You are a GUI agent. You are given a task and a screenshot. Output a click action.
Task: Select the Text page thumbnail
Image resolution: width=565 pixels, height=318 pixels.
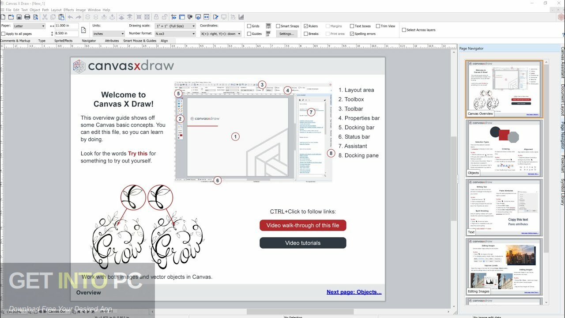pyautogui.click(x=504, y=207)
